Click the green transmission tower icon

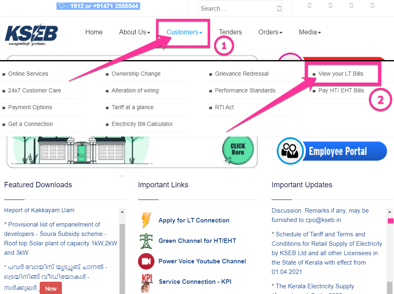(146, 241)
